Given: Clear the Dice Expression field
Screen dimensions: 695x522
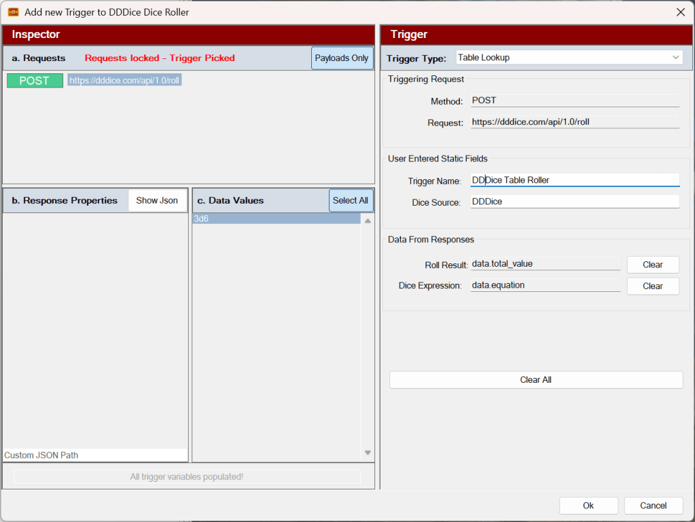Looking at the screenshot, I should (652, 286).
